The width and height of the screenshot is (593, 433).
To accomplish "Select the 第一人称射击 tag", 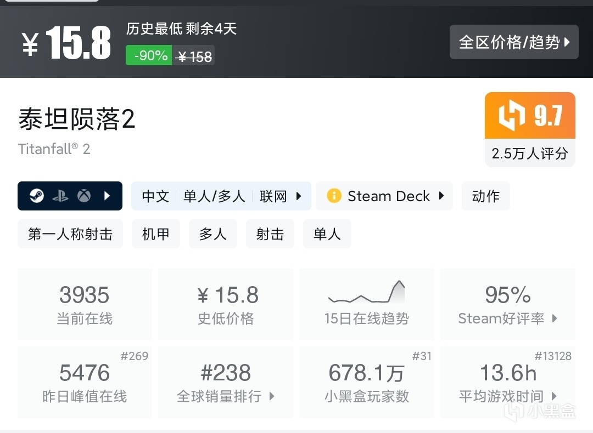I will [70, 234].
